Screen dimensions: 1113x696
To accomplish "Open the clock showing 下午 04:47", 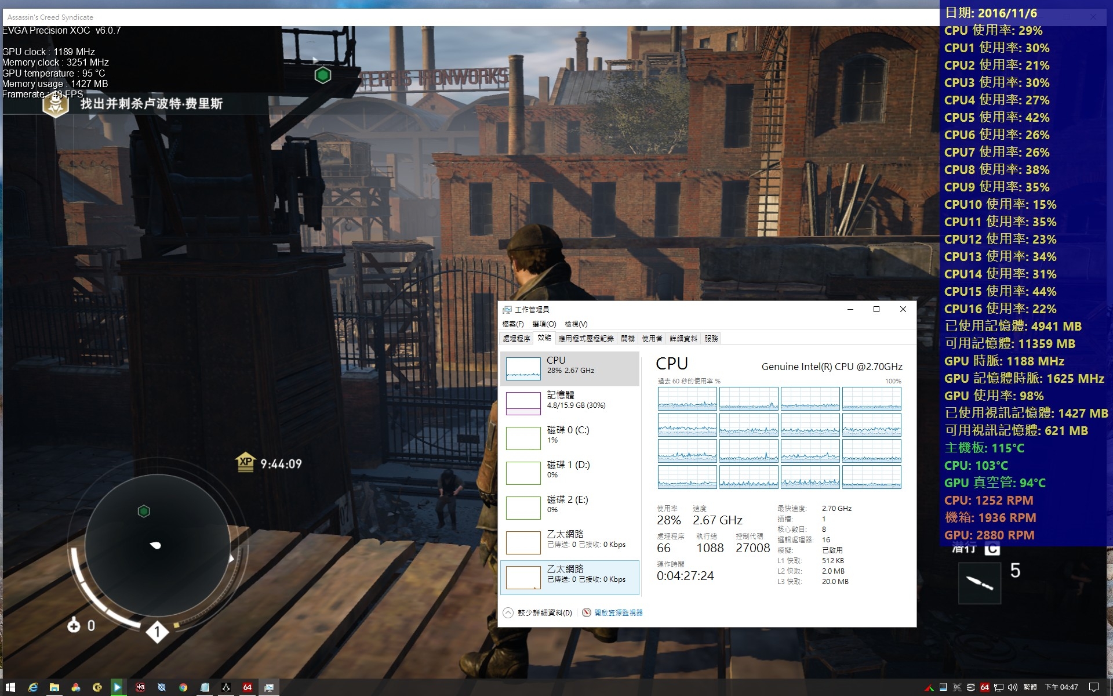I will tap(1061, 687).
